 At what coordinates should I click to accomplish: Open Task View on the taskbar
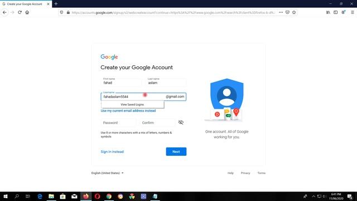pyautogui.click(x=28, y=196)
